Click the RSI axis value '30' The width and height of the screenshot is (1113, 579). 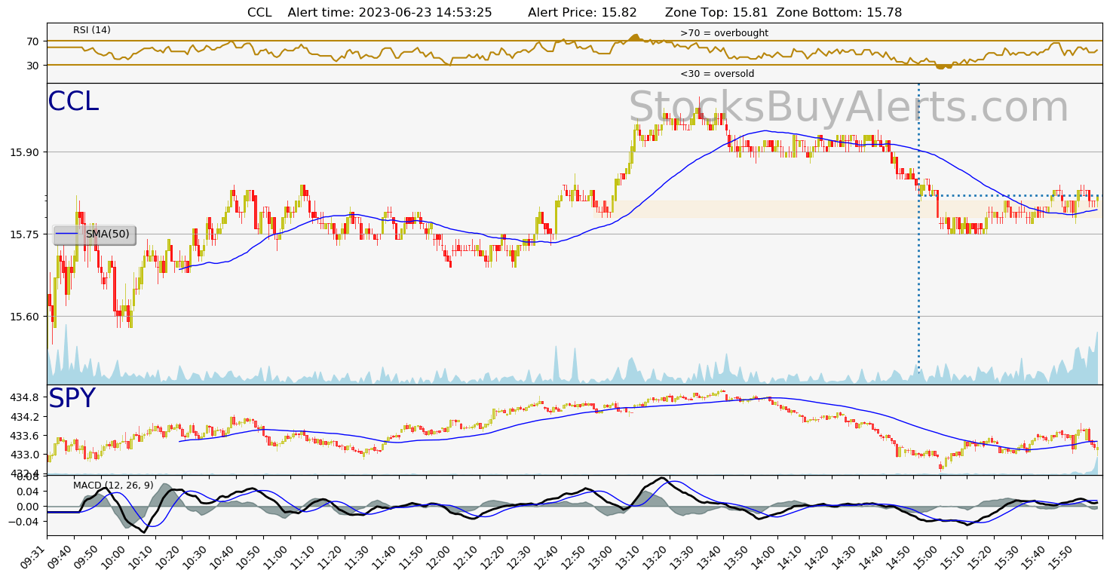click(x=32, y=65)
